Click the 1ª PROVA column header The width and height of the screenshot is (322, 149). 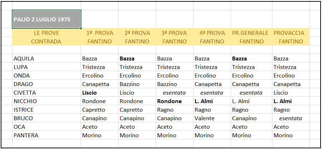100,33
